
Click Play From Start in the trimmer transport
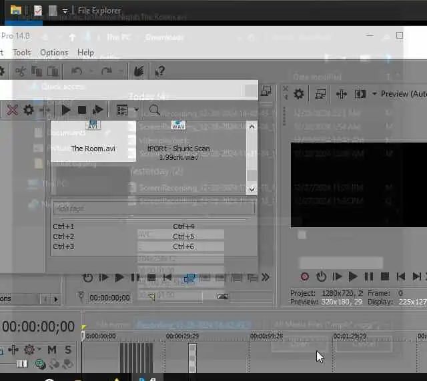[103, 278]
